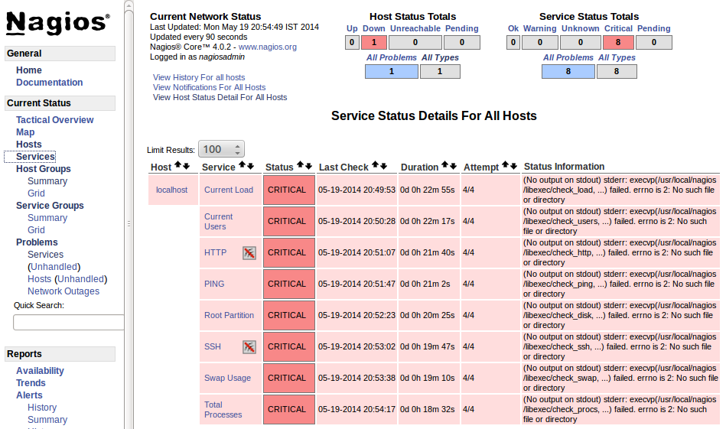
Task: Click the Unknown service status header
Action: (x=581, y=28)
